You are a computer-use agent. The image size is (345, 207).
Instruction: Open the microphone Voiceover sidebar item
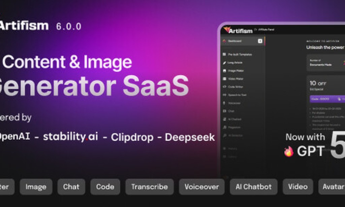tap(231, 103)
